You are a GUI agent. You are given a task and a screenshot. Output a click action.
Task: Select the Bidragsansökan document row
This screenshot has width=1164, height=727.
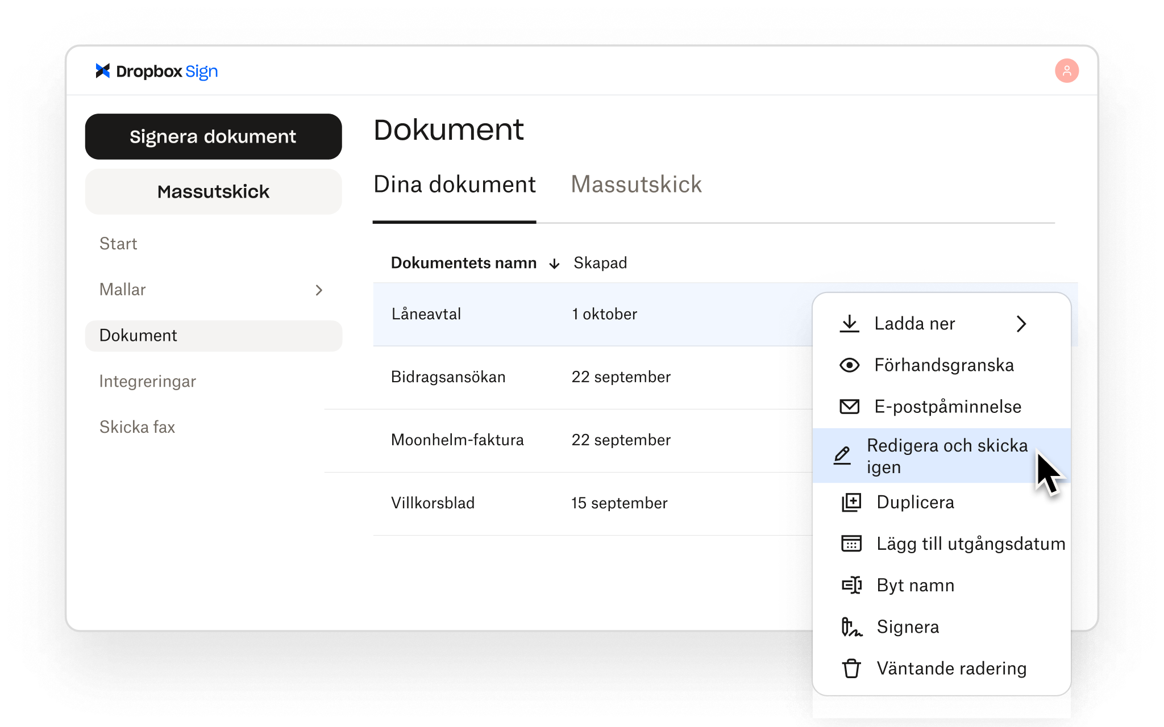[592, 377]
